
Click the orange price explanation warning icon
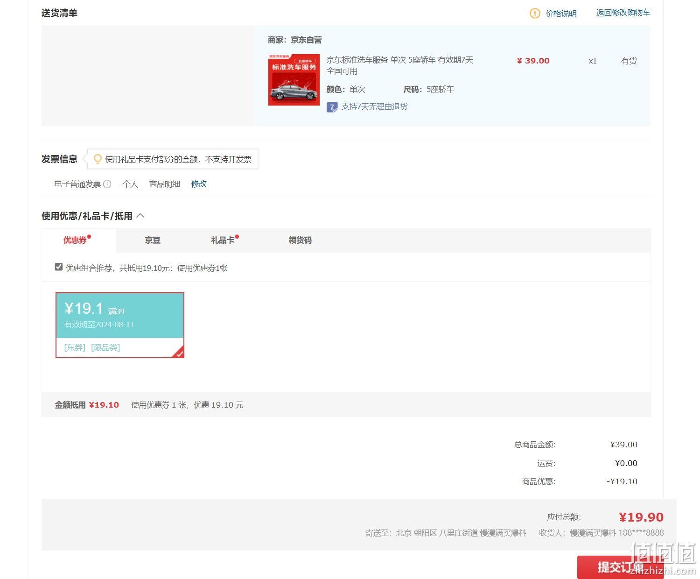(535, 14)
